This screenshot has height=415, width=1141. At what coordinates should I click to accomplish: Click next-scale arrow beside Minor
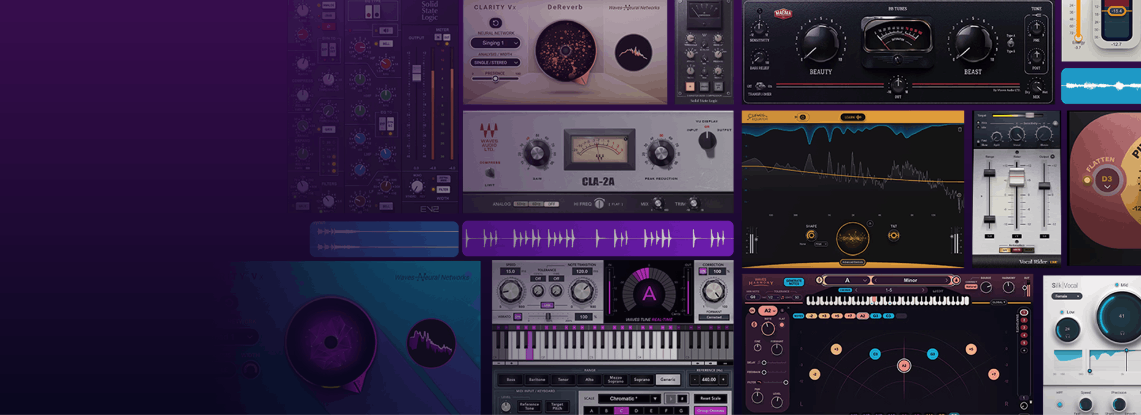(947, 280)
